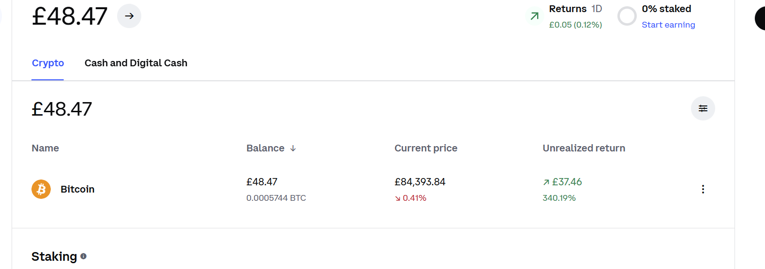Click the green Returns arrow icon
The width and height of the screenshot is (765, 269).
click(534, 16)
